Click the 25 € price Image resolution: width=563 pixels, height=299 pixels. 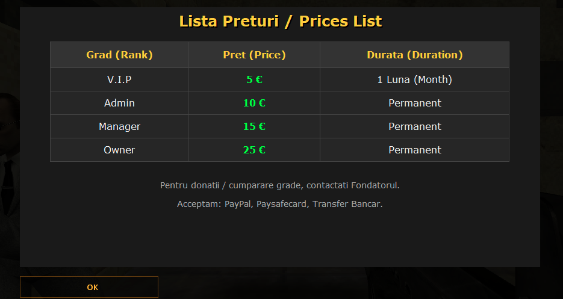coord(254,150)
